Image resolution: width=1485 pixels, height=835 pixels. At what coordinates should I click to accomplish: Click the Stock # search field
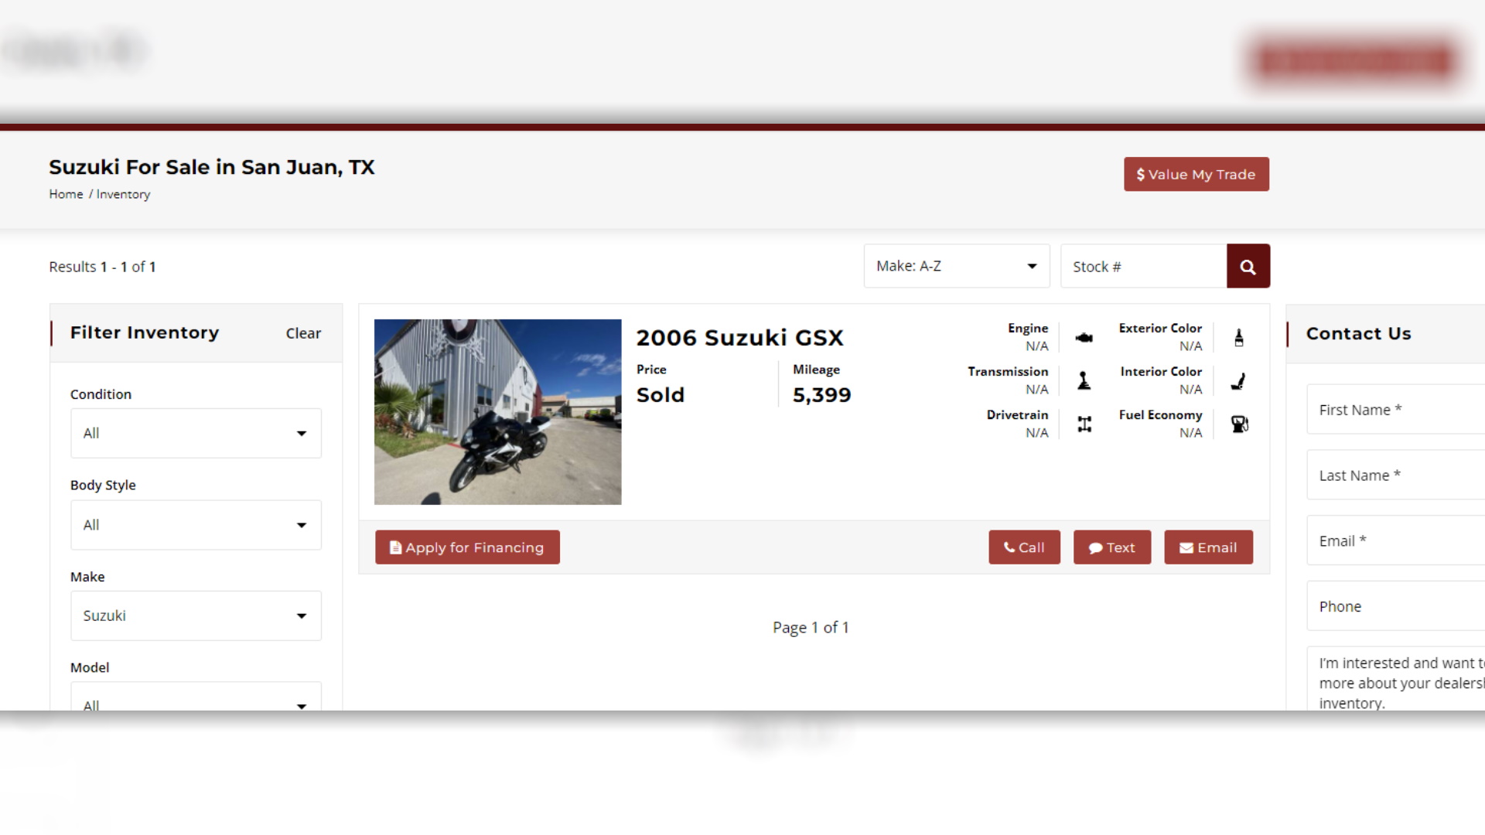(1143, 267)
